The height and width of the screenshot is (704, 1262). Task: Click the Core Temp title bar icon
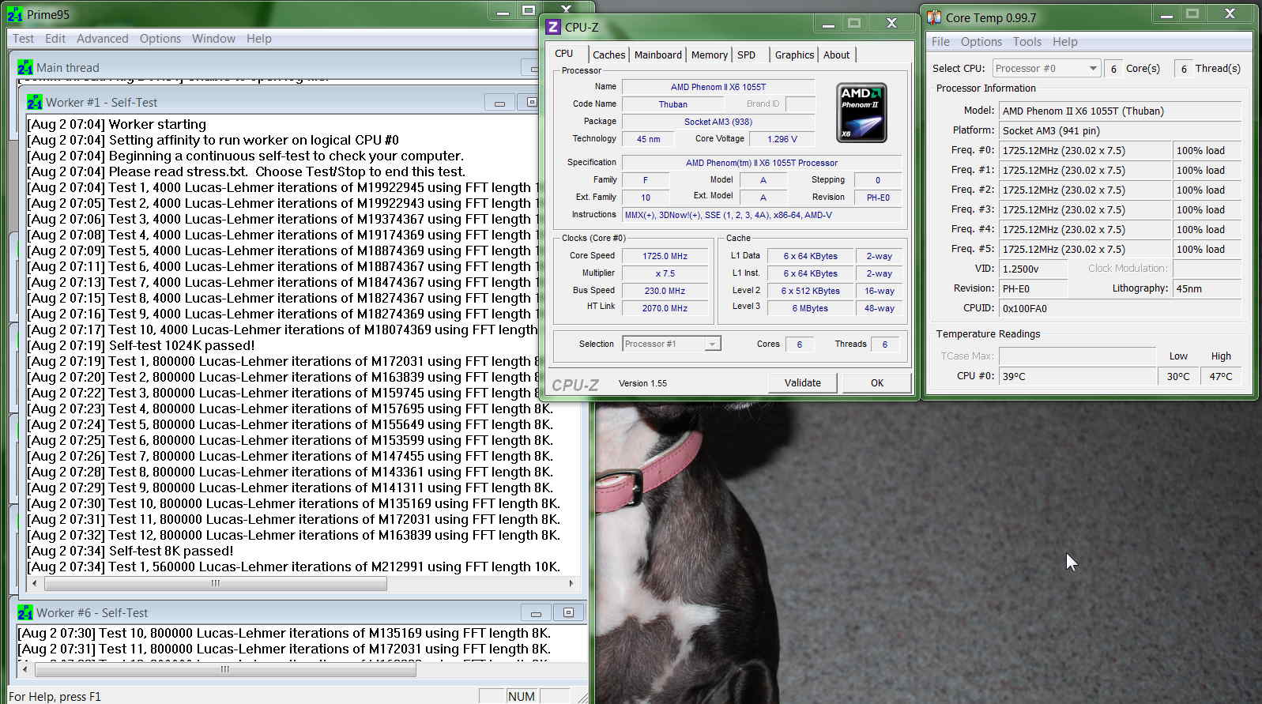click(934, 17)
